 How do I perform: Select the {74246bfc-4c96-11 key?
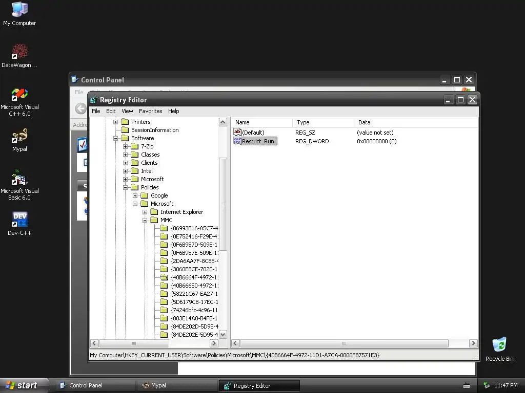coord(194,310)
